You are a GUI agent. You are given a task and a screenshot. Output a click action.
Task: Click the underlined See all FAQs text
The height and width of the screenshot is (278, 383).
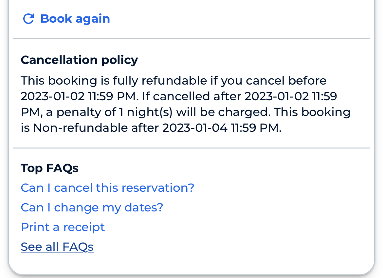click(57, 247)
